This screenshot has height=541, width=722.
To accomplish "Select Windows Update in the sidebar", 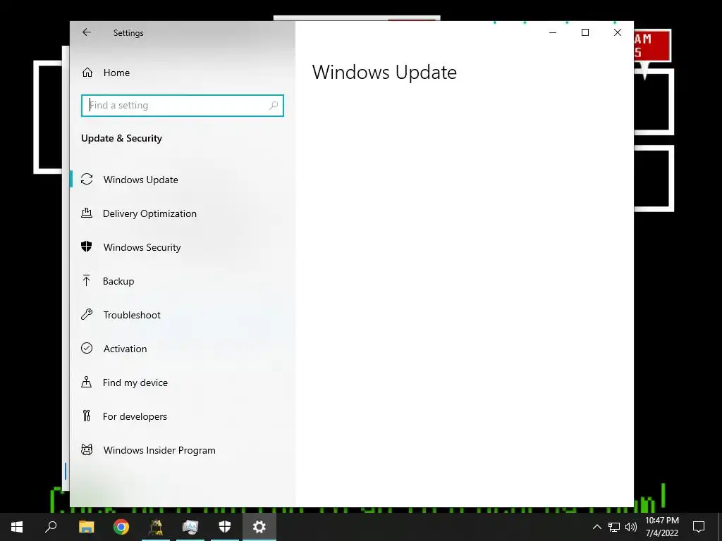I will pyautogui.click(x=183, y=180).
